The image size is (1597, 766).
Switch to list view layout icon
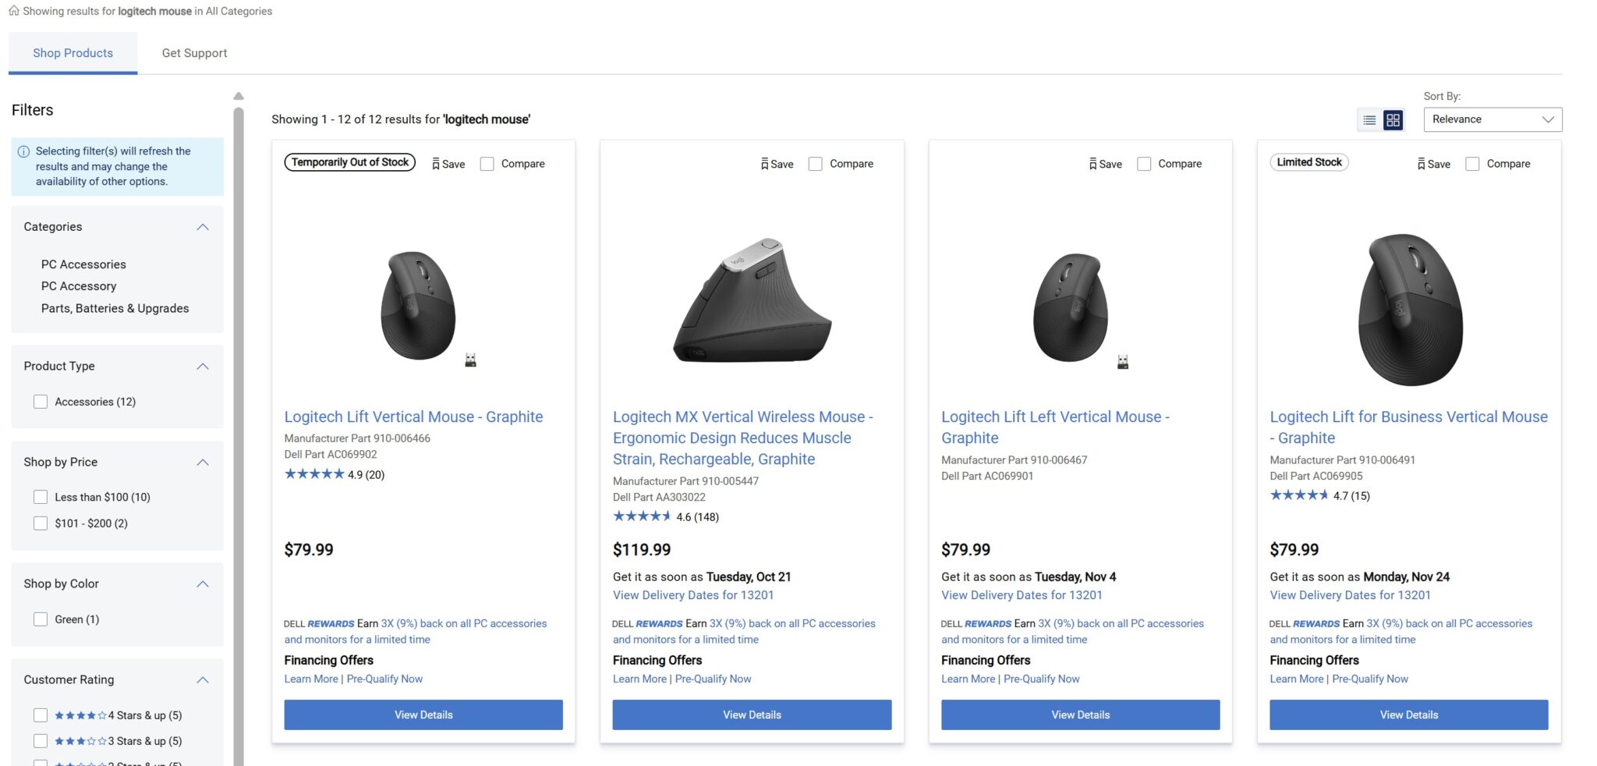point(1369,120)
